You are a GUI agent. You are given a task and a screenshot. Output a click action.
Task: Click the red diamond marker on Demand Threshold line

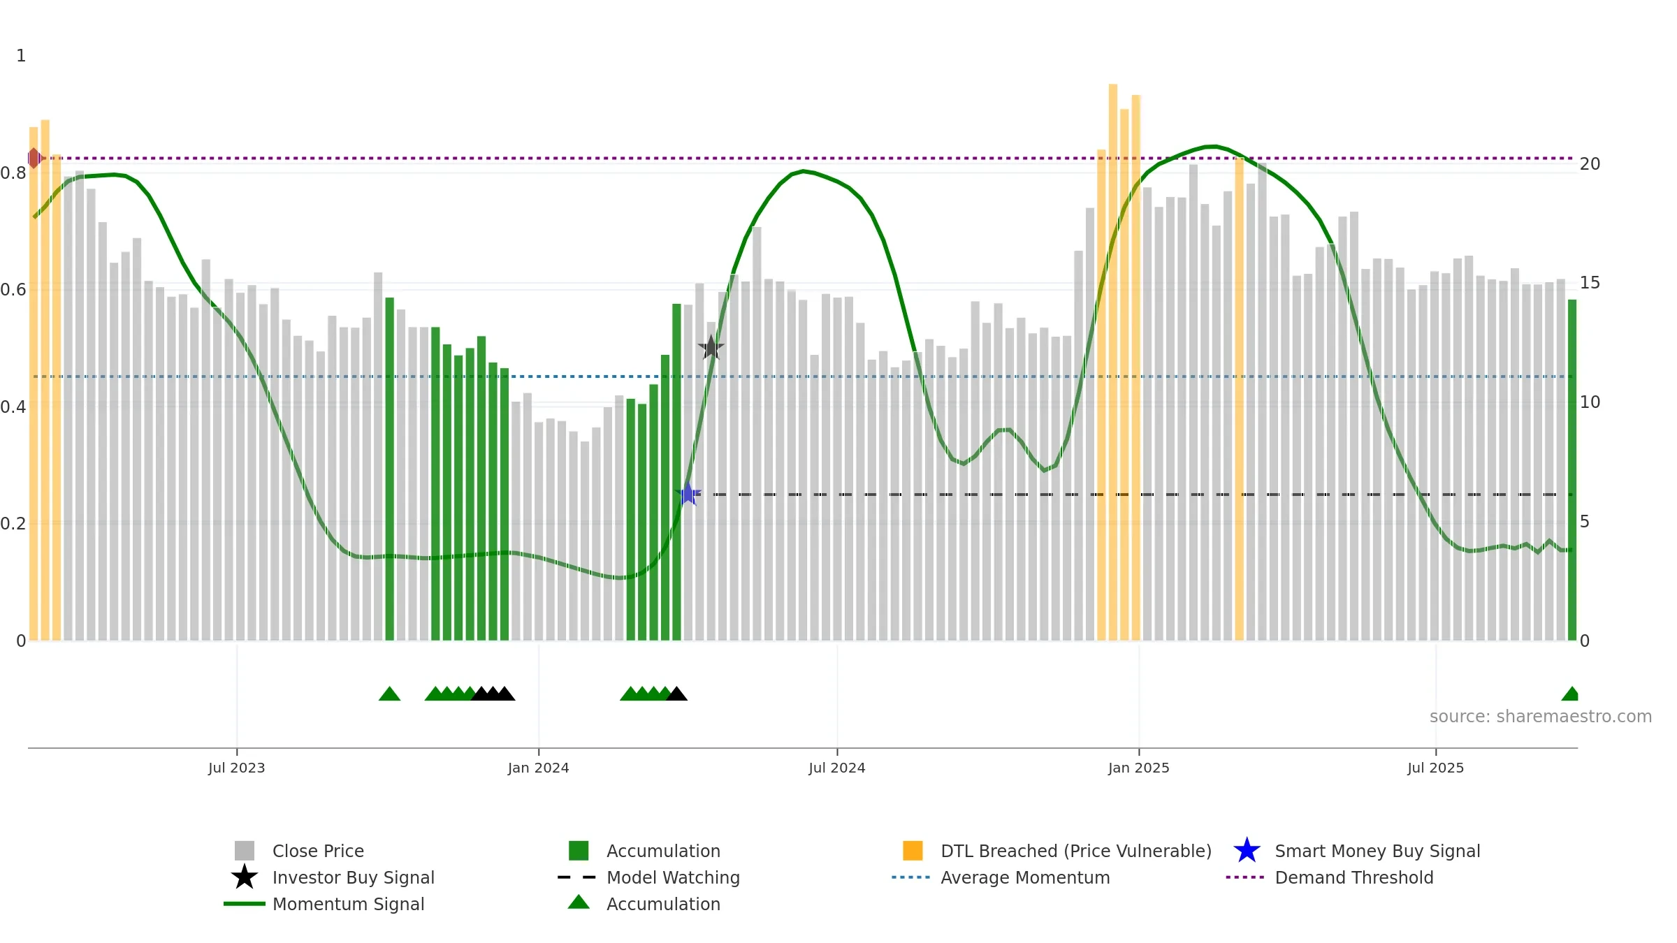pos(34,158)
